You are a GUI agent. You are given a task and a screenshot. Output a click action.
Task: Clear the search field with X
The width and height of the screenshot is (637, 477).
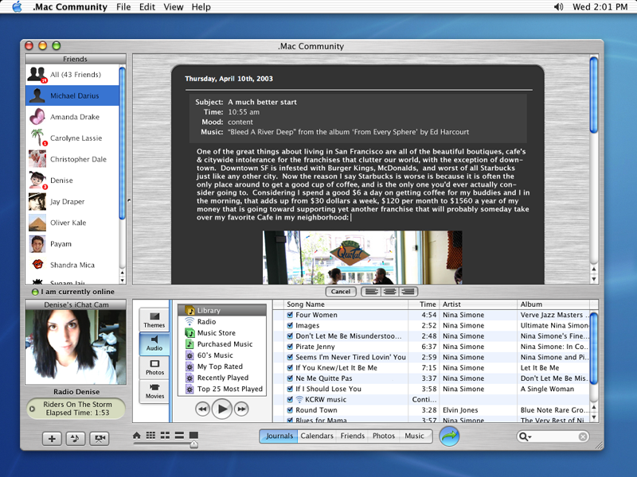point(583,436)
